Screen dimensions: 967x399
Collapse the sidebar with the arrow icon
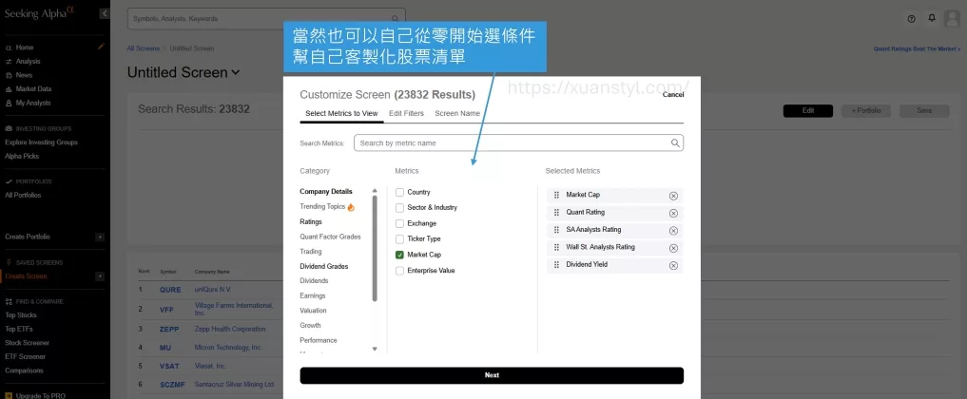105,13
